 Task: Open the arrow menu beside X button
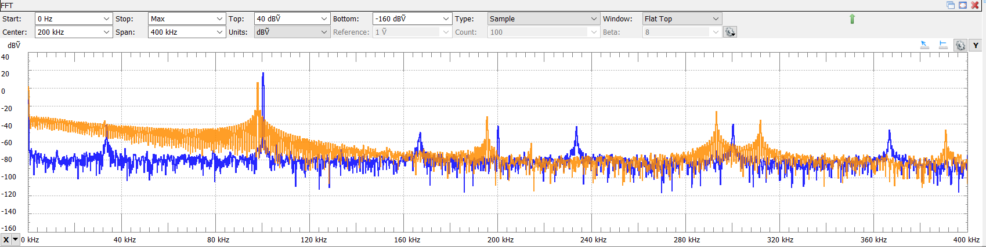(x=16, y=240)
